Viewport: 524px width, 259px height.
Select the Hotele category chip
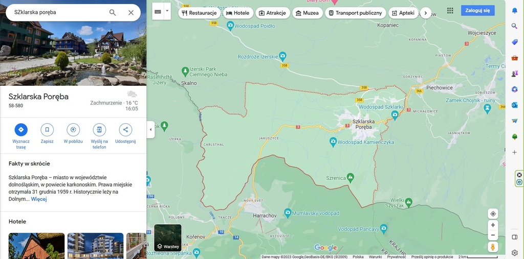[x=237, y=13]
